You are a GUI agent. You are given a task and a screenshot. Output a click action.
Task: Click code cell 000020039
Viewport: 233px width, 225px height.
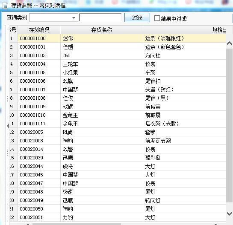(39, 158)
